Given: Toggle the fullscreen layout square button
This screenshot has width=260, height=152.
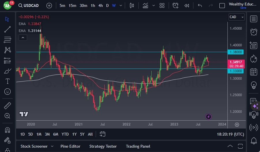Looking at the screenshot, I should coord(222,5).
